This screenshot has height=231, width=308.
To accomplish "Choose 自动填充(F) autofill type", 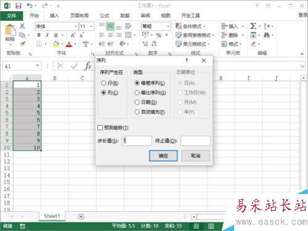I will click(x=137, y=112).
